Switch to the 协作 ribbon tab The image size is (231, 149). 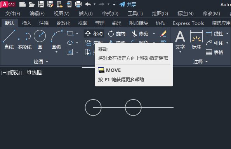160,23
